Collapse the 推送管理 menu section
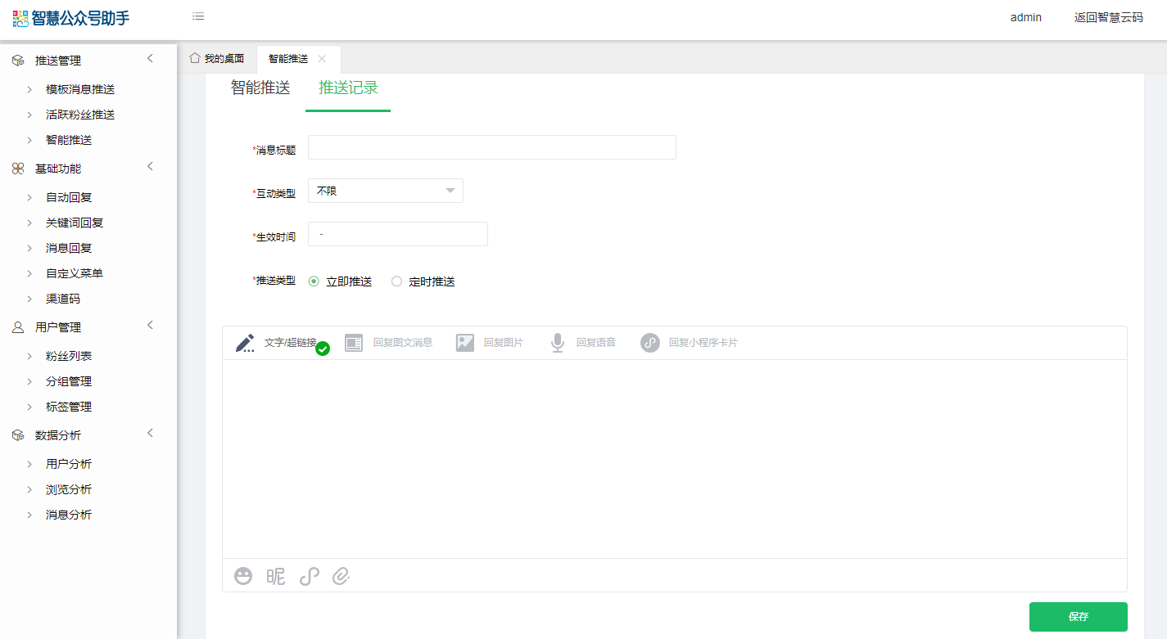The image size is (1167, 639). coord(150,58)
